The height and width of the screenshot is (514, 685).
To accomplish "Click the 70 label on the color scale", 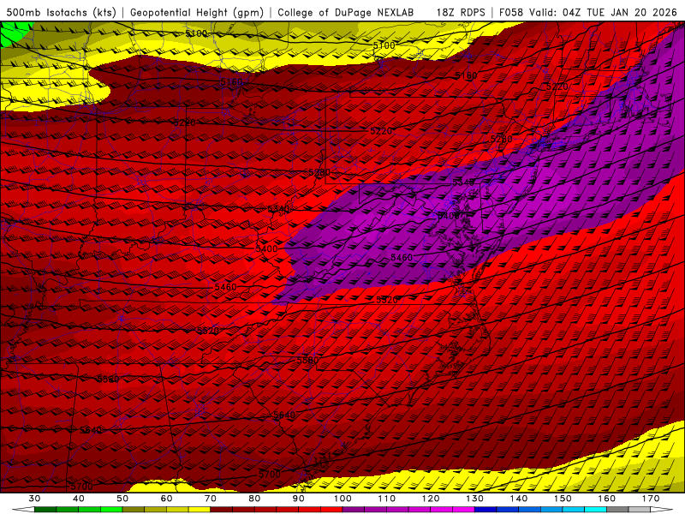I will tap(210, 499).
